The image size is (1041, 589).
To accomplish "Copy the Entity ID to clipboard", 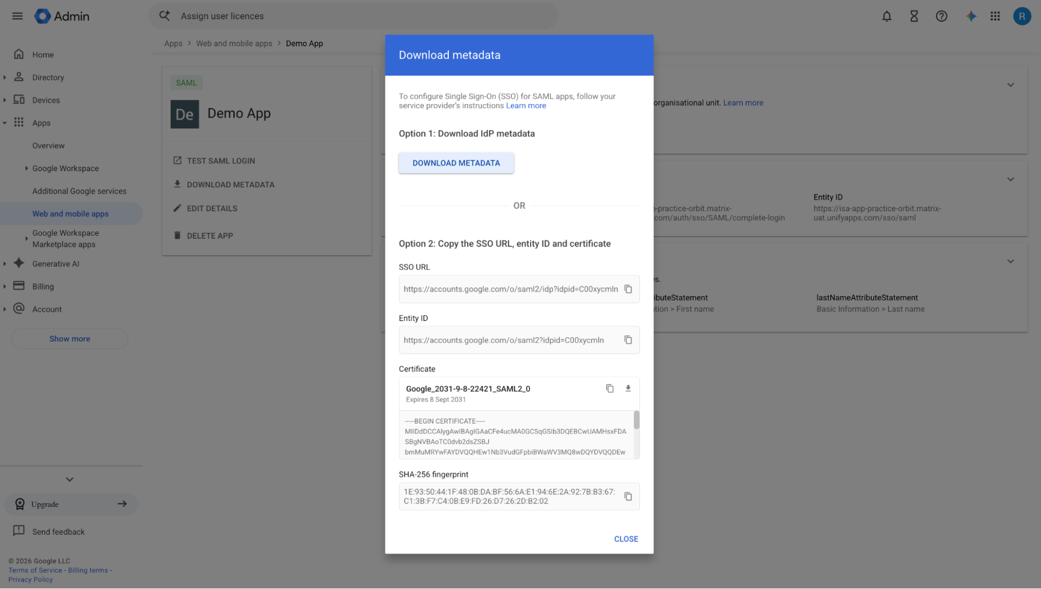I will click(x=628, y=340).
